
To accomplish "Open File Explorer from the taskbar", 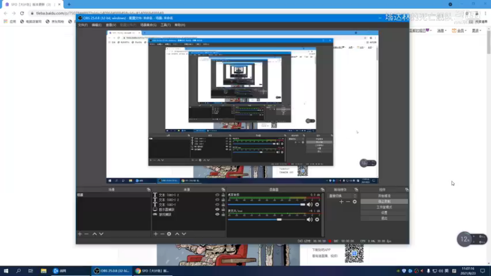I will pyautogui.click(x=44, y=270).
